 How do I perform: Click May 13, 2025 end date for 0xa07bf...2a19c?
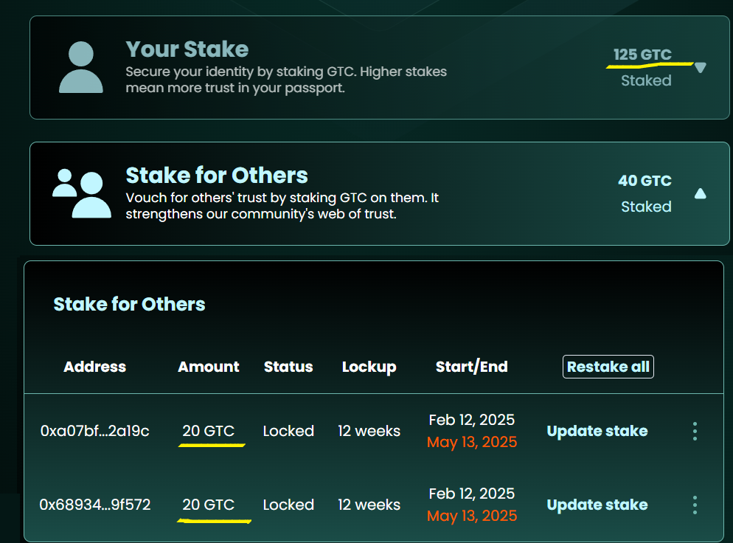tap(472, 442)
